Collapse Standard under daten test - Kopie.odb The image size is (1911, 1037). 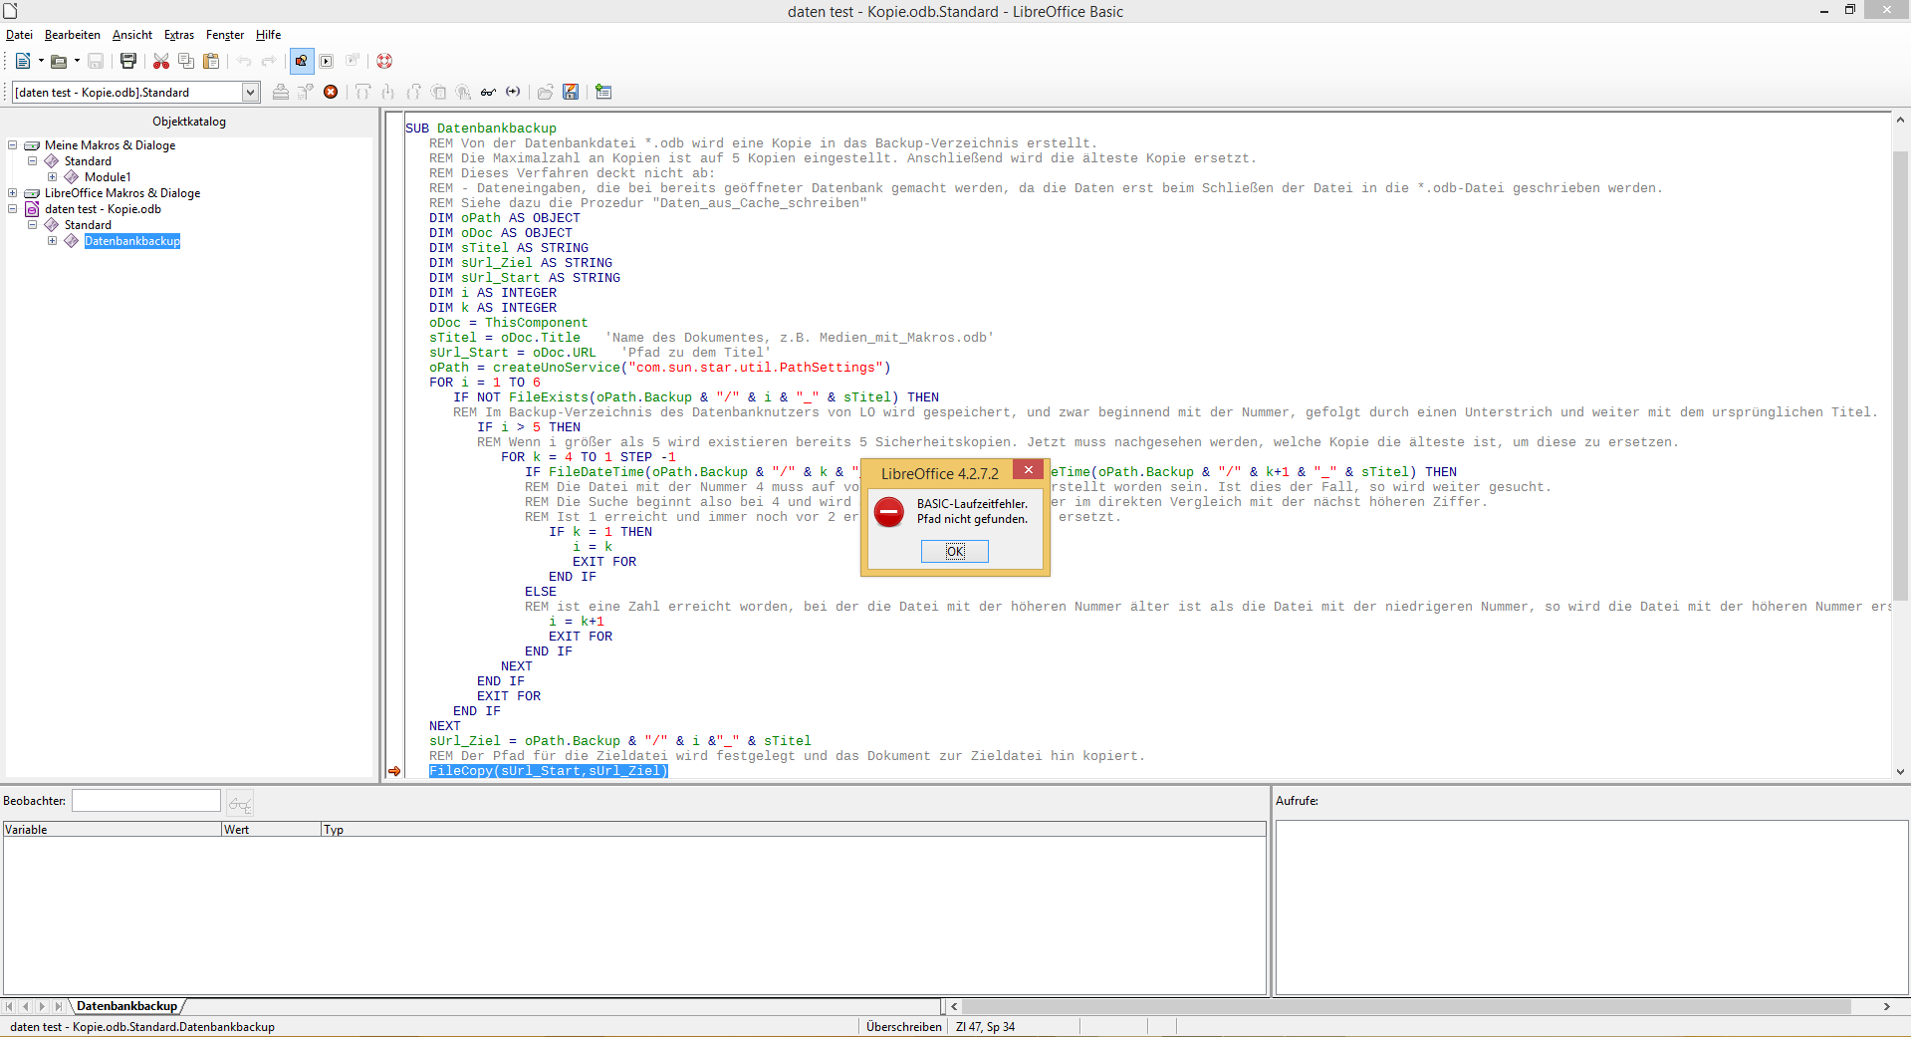33,225
